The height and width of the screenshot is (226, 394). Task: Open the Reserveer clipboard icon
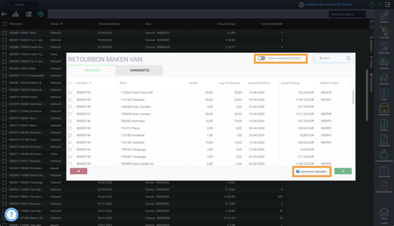(383, 46)
